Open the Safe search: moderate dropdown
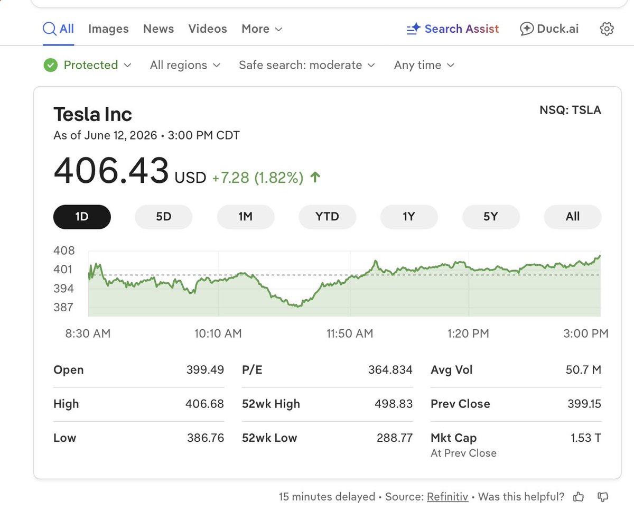Screen dimensions: 634x510 307,65
